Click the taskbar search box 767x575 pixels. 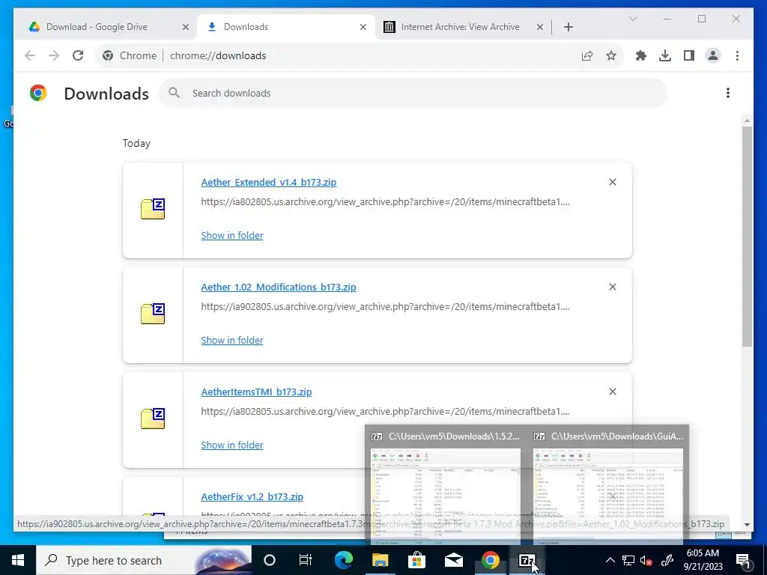point(144,560)
